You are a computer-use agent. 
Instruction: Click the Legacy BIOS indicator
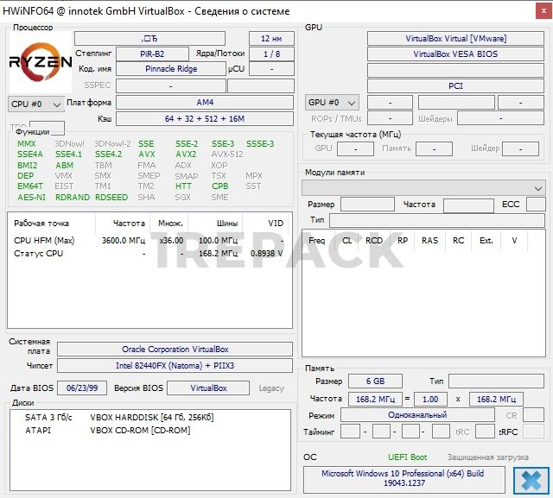271,388
